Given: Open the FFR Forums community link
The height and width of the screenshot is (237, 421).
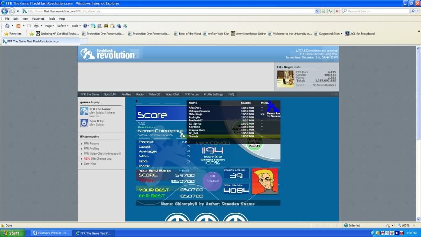Looking at the screenshot, I should pyautogui.click(x=91, y=144).
